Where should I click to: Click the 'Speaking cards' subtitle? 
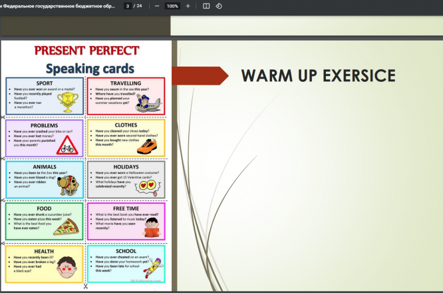(90, 69)
